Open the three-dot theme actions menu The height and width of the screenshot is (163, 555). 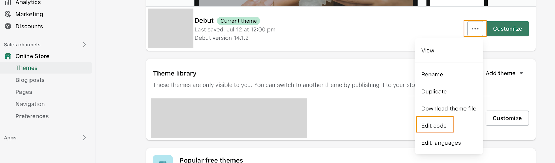click(x=475, y=29)
